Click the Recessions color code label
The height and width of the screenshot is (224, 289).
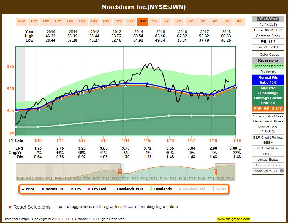pyautogui.click(x=268, y=60)
